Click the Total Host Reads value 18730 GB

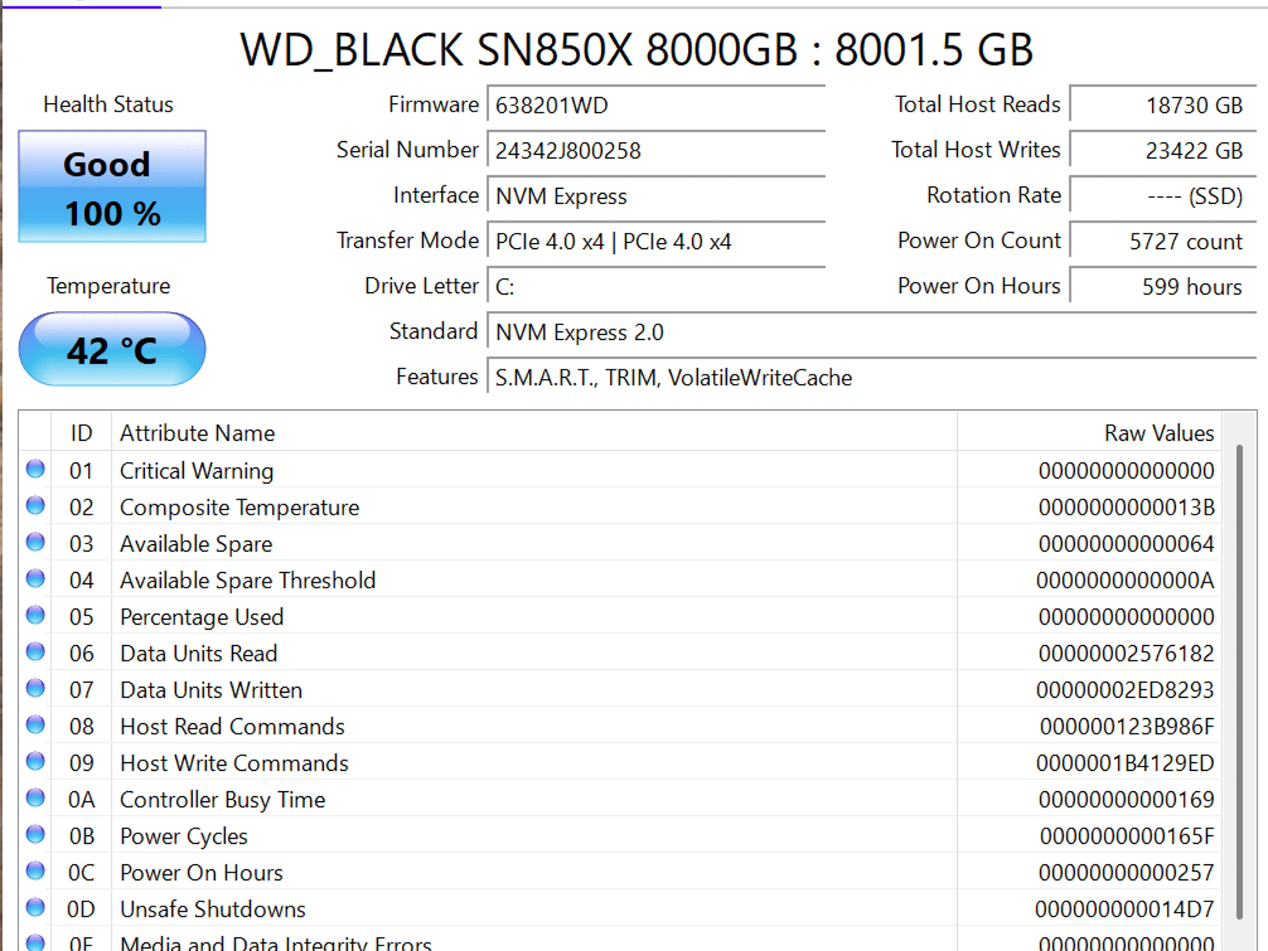click(1163, 105)
